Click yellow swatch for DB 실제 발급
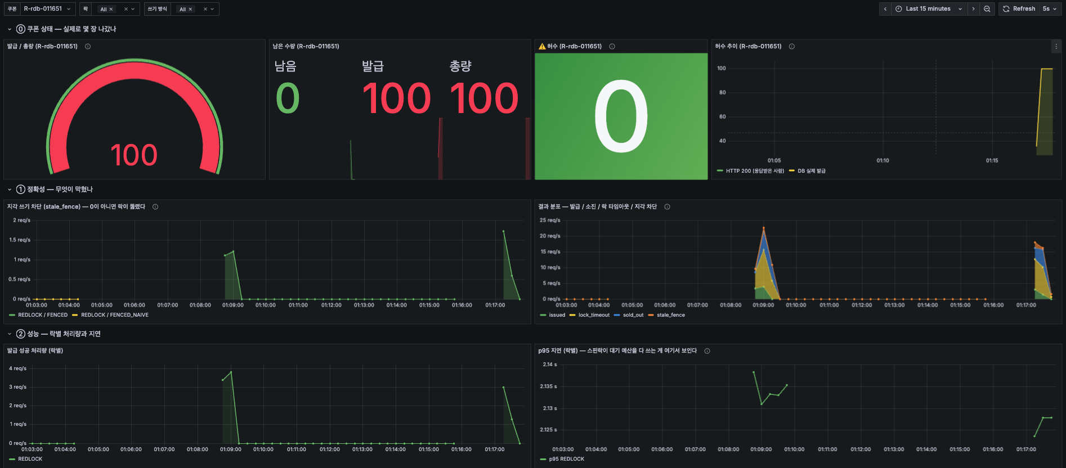 coord(792,171)
